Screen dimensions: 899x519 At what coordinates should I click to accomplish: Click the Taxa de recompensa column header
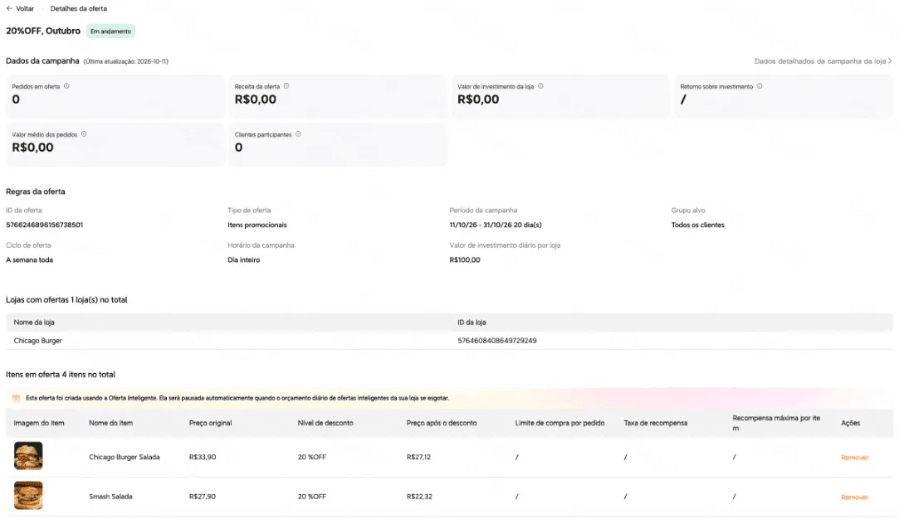click(x=655, y=424)
